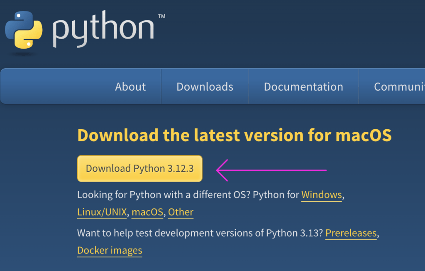
Task: Follow the Windows download link
Action: tap(322, 195)
